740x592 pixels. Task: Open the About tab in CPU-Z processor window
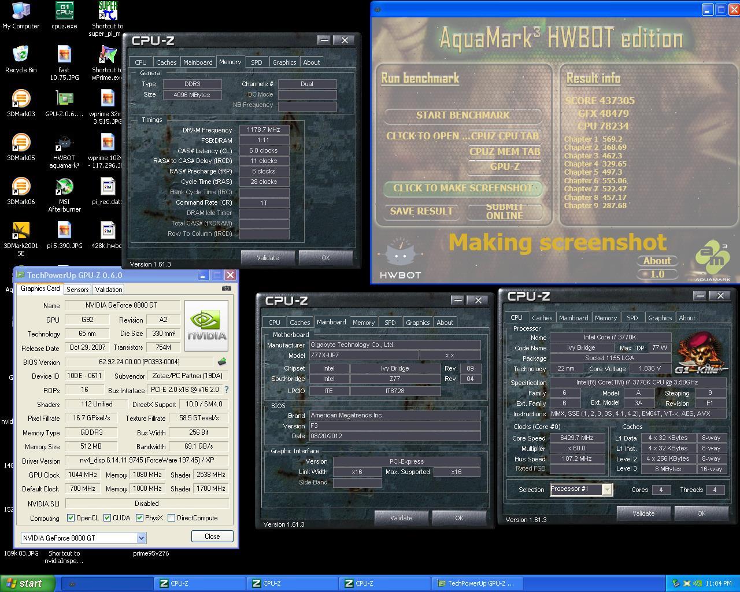tap(687, 318)
